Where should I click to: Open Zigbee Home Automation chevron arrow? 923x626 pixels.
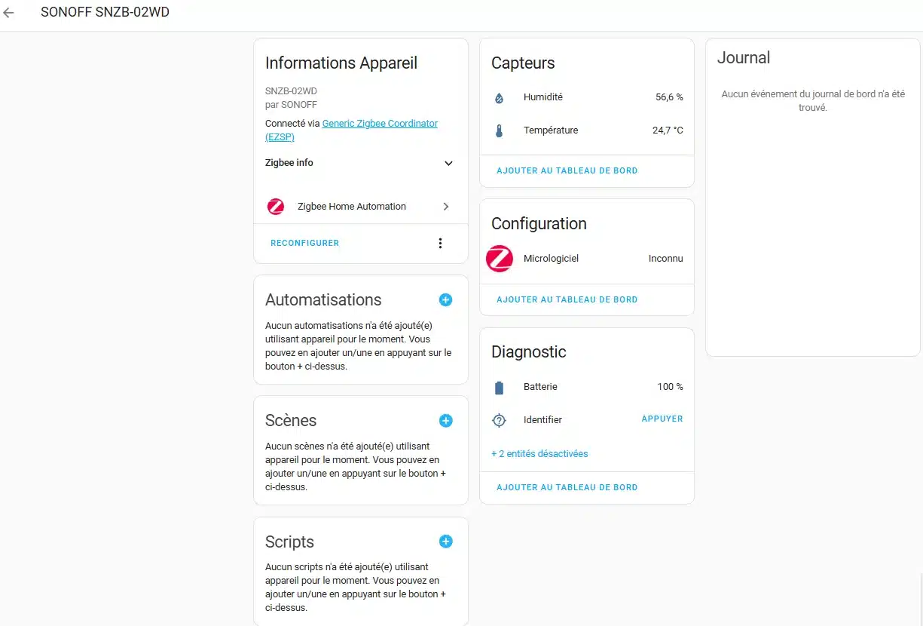[x=446, y=207]
